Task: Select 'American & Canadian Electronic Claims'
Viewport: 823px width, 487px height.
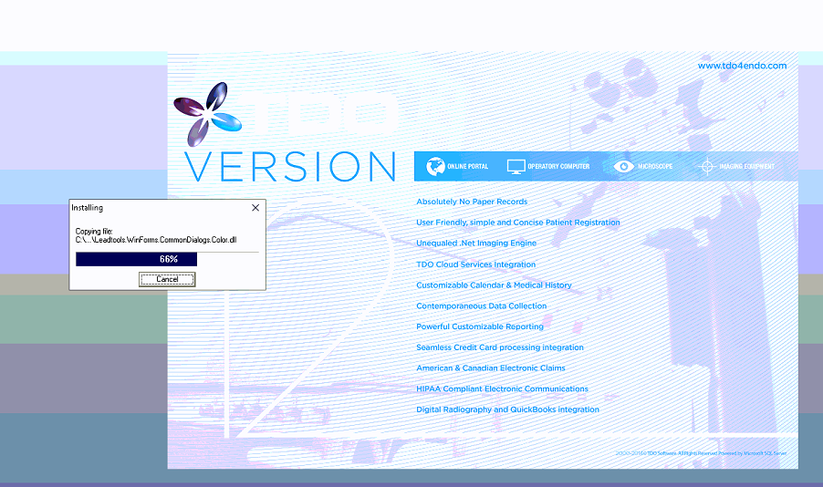Action: tap(490, 368)
